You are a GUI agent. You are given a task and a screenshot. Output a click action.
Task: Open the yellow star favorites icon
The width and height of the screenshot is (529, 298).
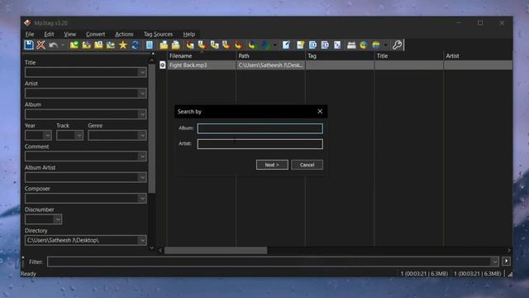pos(123,45)
